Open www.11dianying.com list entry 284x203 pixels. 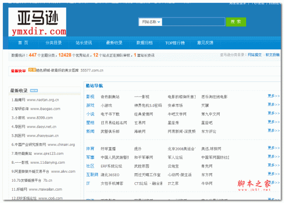pyautogui.click(x=38, y=162)
